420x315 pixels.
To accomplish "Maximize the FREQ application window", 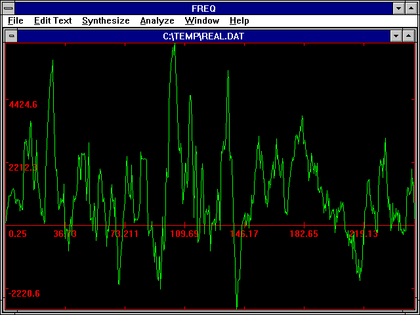I will [x=411, y=8].
